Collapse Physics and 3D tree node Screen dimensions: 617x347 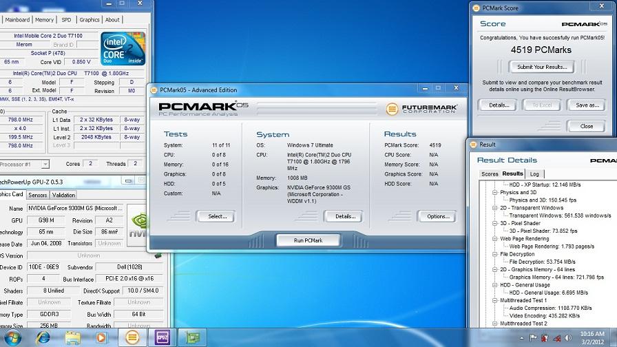(494, 192)
